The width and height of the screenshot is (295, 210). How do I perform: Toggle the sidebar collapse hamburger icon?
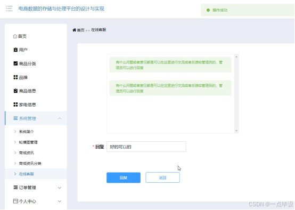click(x=9, y=9)
